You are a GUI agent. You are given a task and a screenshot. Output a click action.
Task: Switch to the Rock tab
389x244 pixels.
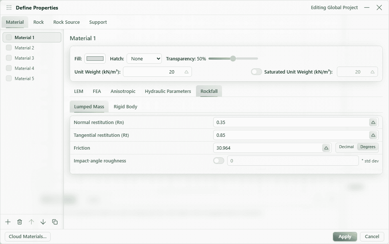coord(39,22)
